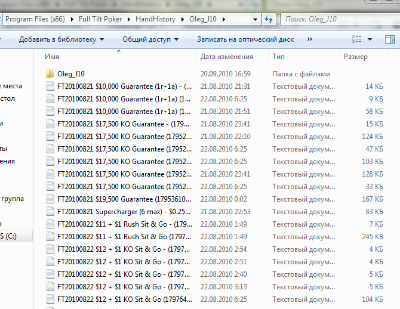The height and width of the screenshot is (309, 400).
Task: Select the 58 КБ $10,000 Guarantee file icon
Action: click(50, 111)
